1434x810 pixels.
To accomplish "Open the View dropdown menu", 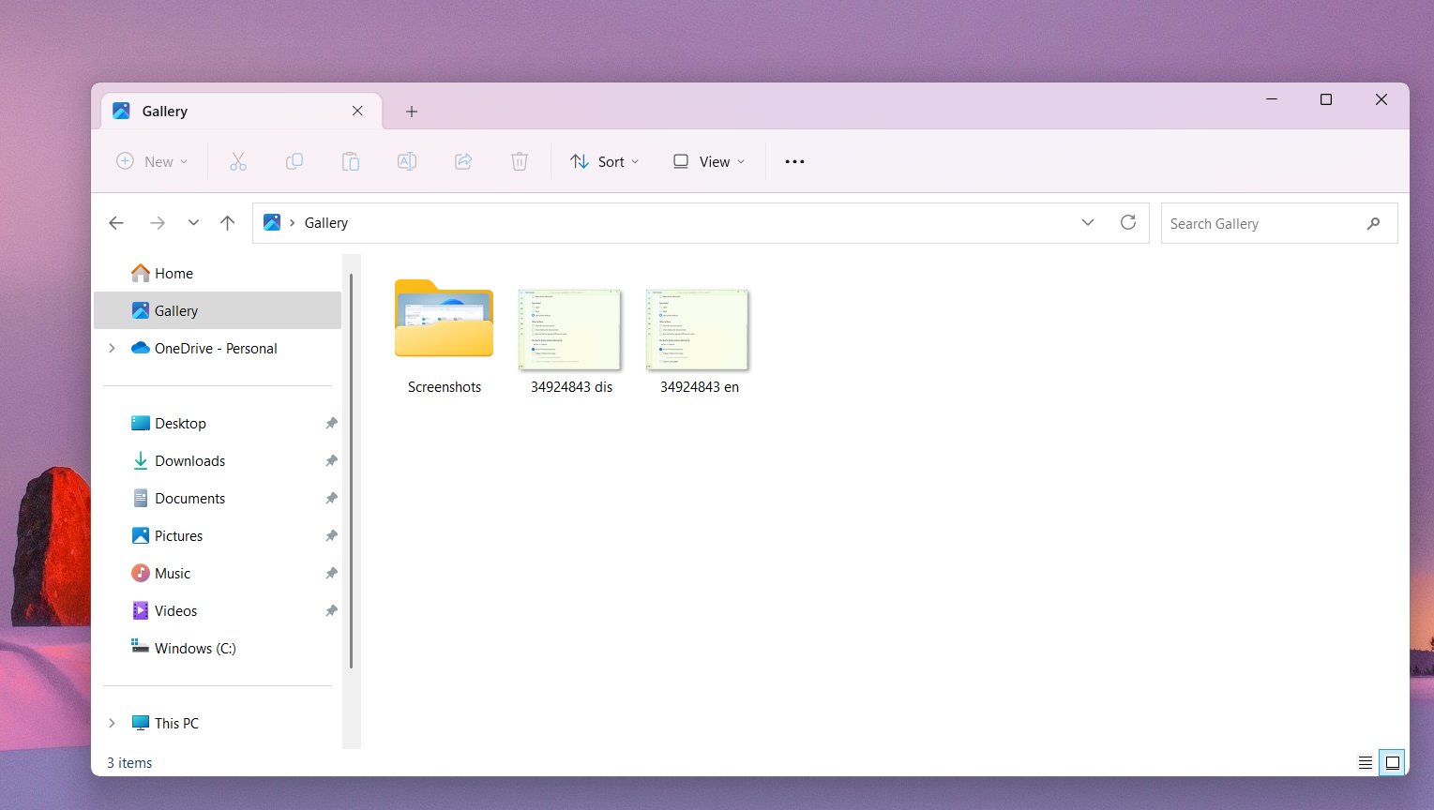I will coord(709,161).
